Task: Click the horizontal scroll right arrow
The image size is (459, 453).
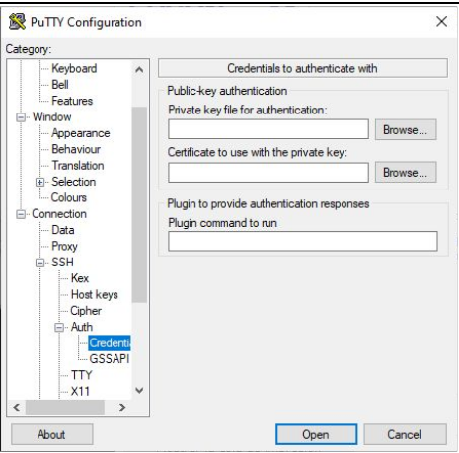Action: pyautogui.click(x=122, y=408)
